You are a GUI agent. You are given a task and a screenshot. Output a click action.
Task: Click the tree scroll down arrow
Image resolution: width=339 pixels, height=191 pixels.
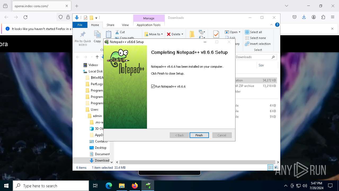[111, 162]
